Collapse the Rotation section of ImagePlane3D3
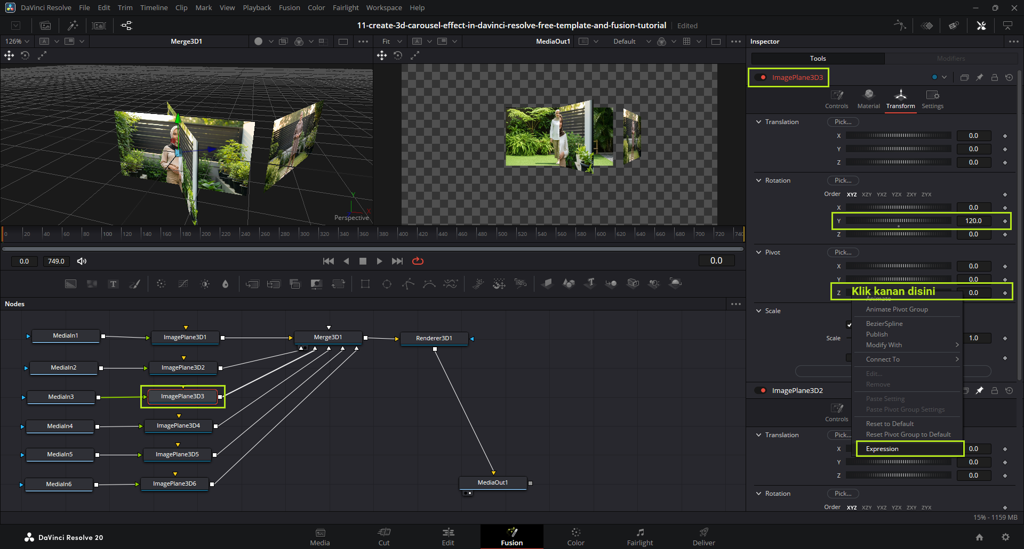1024x549 pixels. [759, 181]
